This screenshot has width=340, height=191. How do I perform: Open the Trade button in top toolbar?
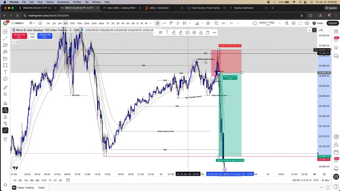click(318, 23)
